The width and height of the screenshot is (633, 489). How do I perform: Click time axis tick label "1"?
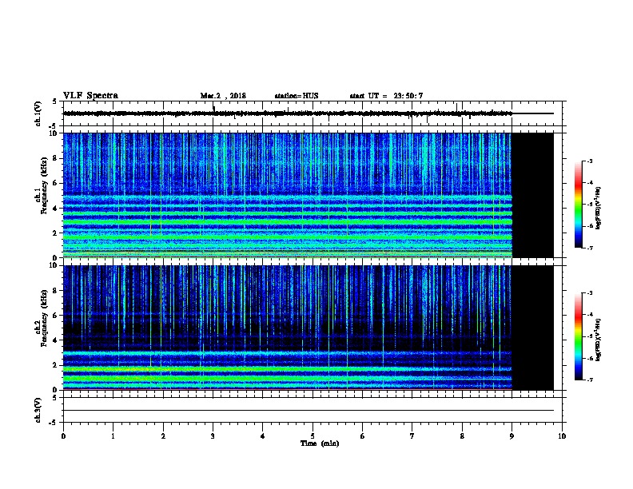point(113,436)
